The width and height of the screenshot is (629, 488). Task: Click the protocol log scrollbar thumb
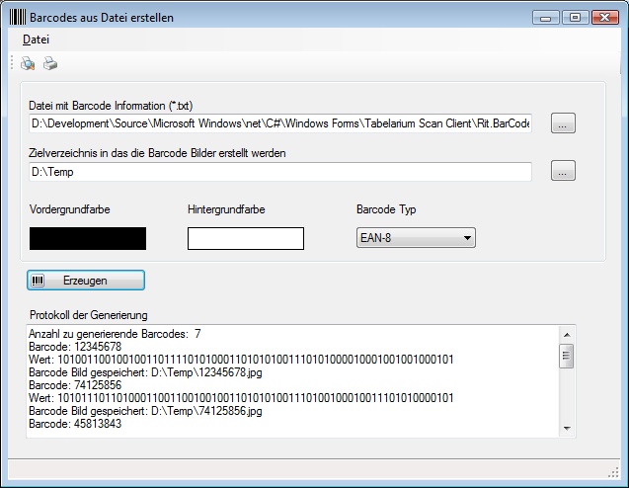pyautogui.click(x=567, y=356)
